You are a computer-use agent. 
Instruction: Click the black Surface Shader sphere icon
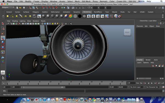click(x=80, y=16)
